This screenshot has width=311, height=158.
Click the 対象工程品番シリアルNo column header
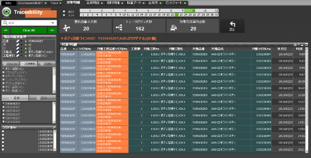(112, 49)
